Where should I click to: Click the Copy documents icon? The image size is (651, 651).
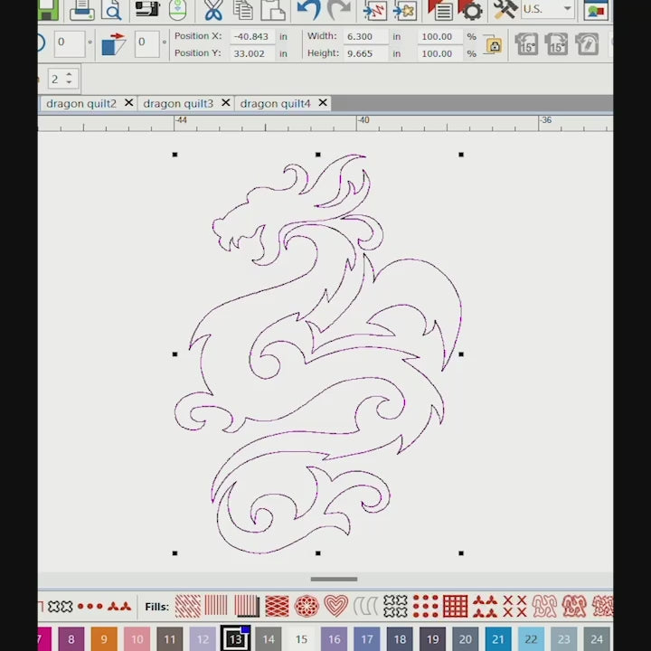[x=243, y=10]
